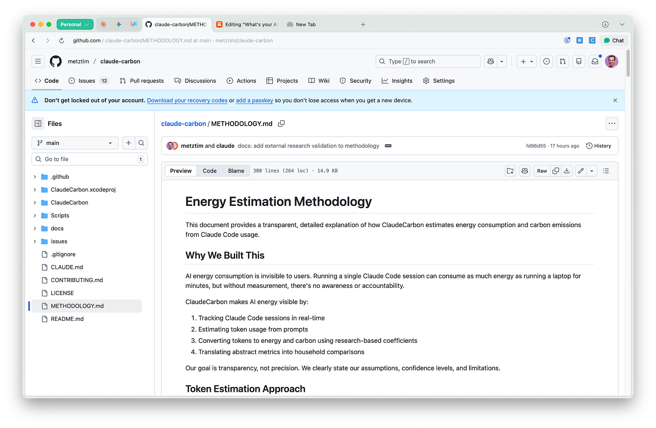Viewport: 656px width, 428px height.
Task: Open the Create new plus dropdown
Action: click(526, 61)
